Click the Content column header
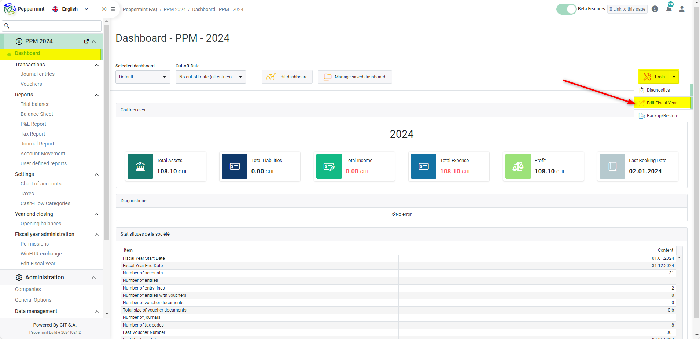This screenshot has height=339, width=700. pyautogui.click(x=538, y=250)
